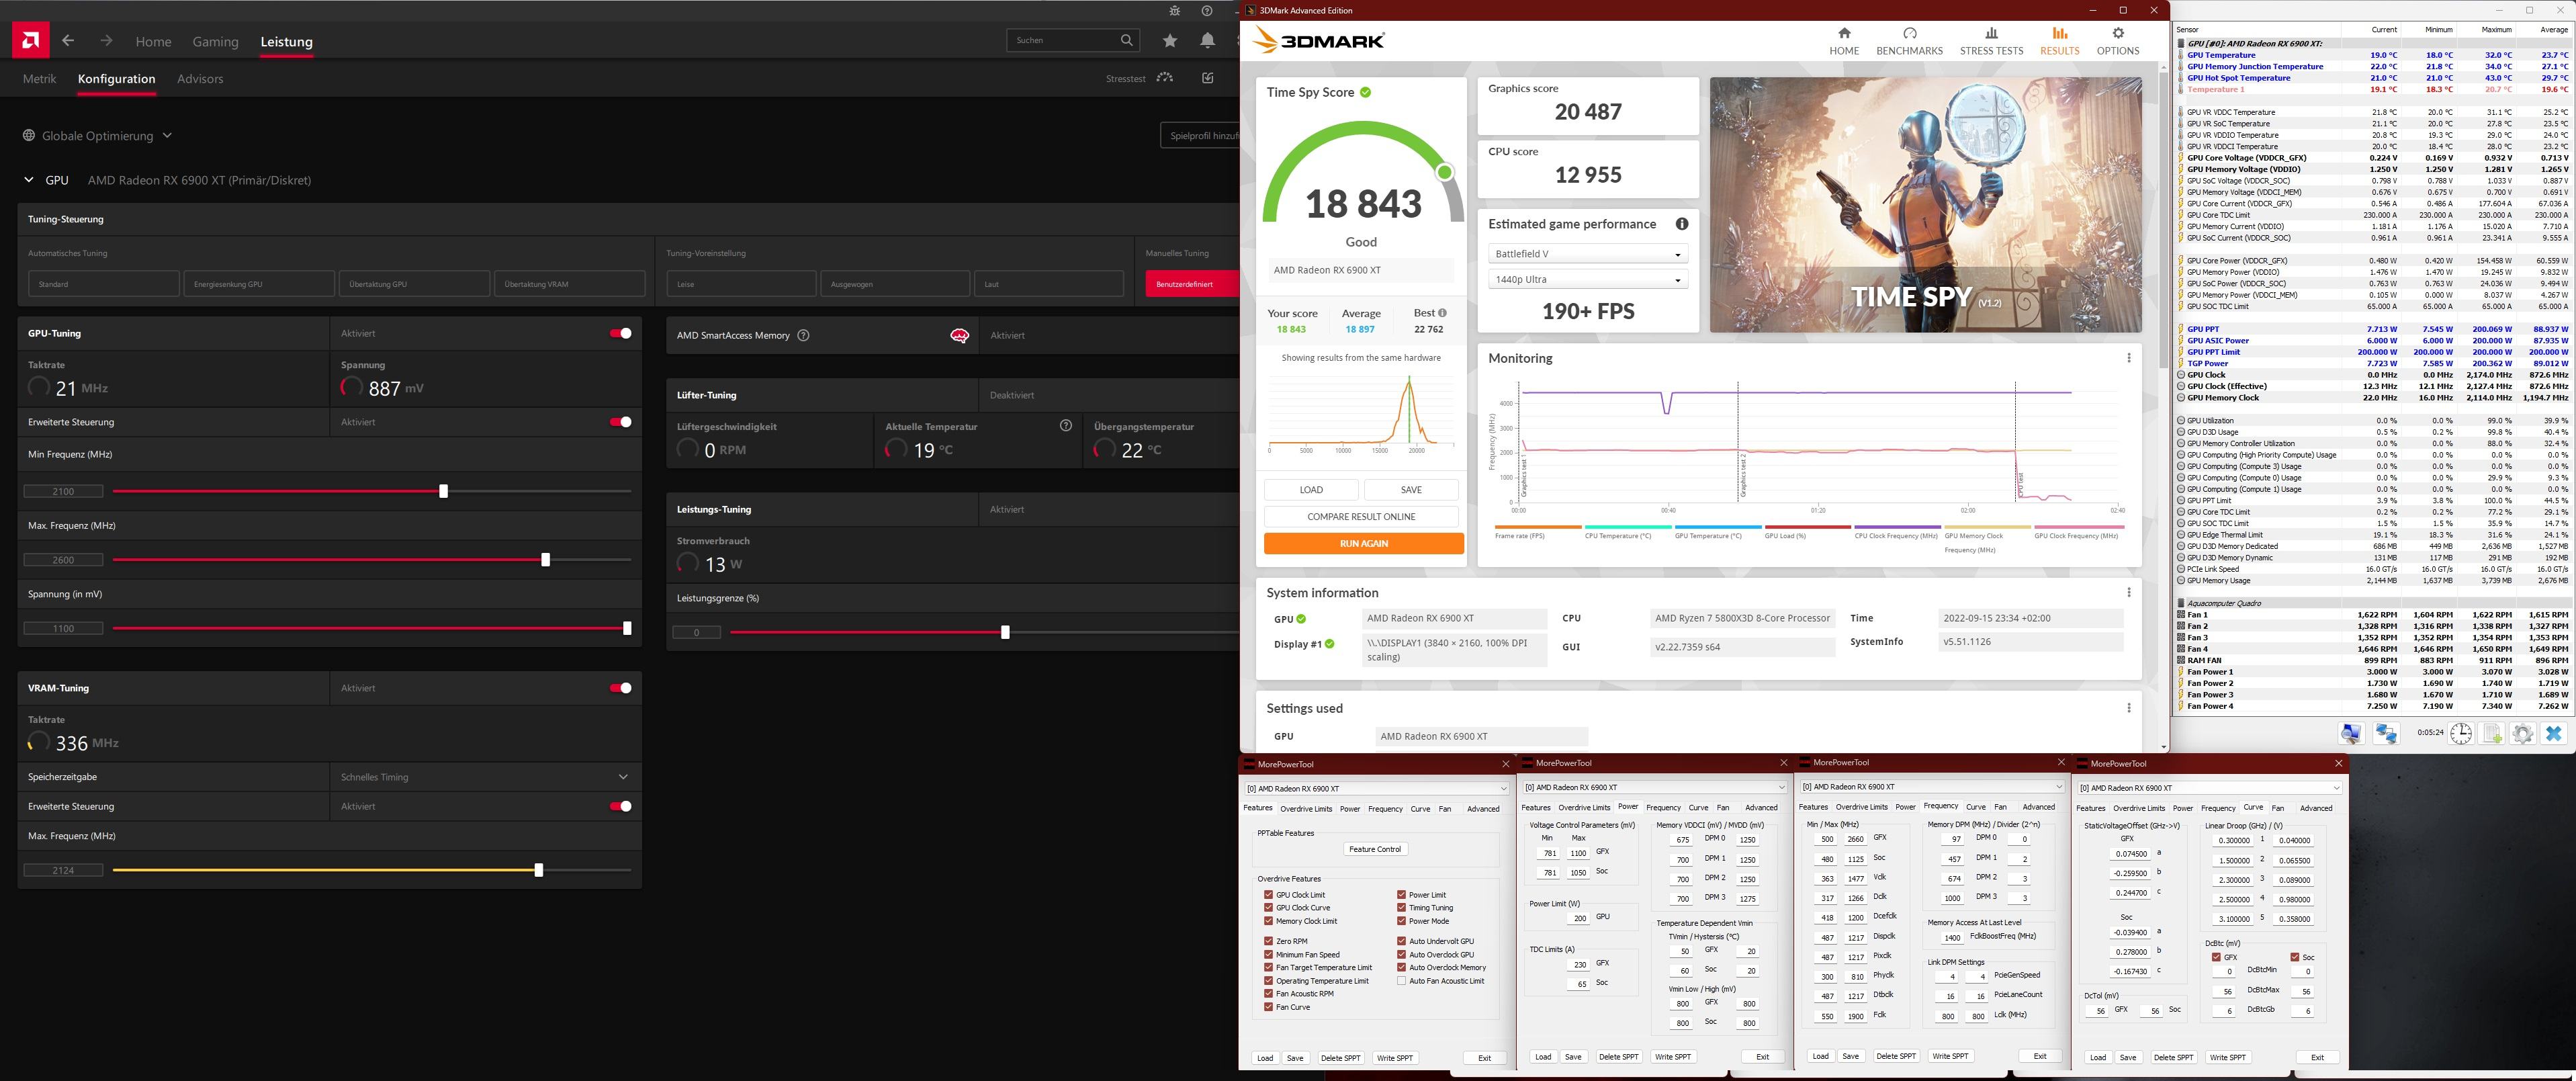Open the notifications bell in Adrenalin

1208,41
